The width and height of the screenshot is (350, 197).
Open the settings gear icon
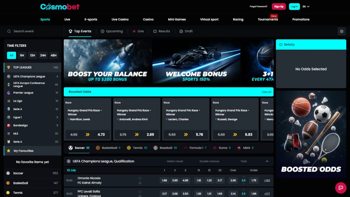point(341,31)
